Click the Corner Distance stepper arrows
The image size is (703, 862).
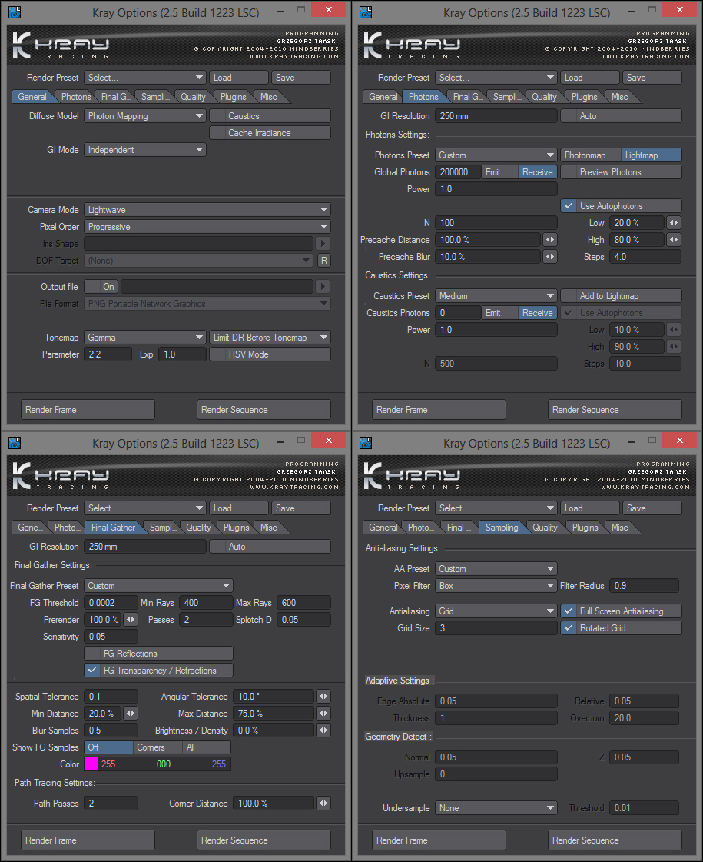tap(323, 804)
